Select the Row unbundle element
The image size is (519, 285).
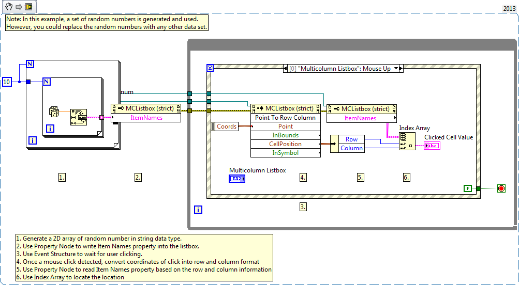(351, 139)
